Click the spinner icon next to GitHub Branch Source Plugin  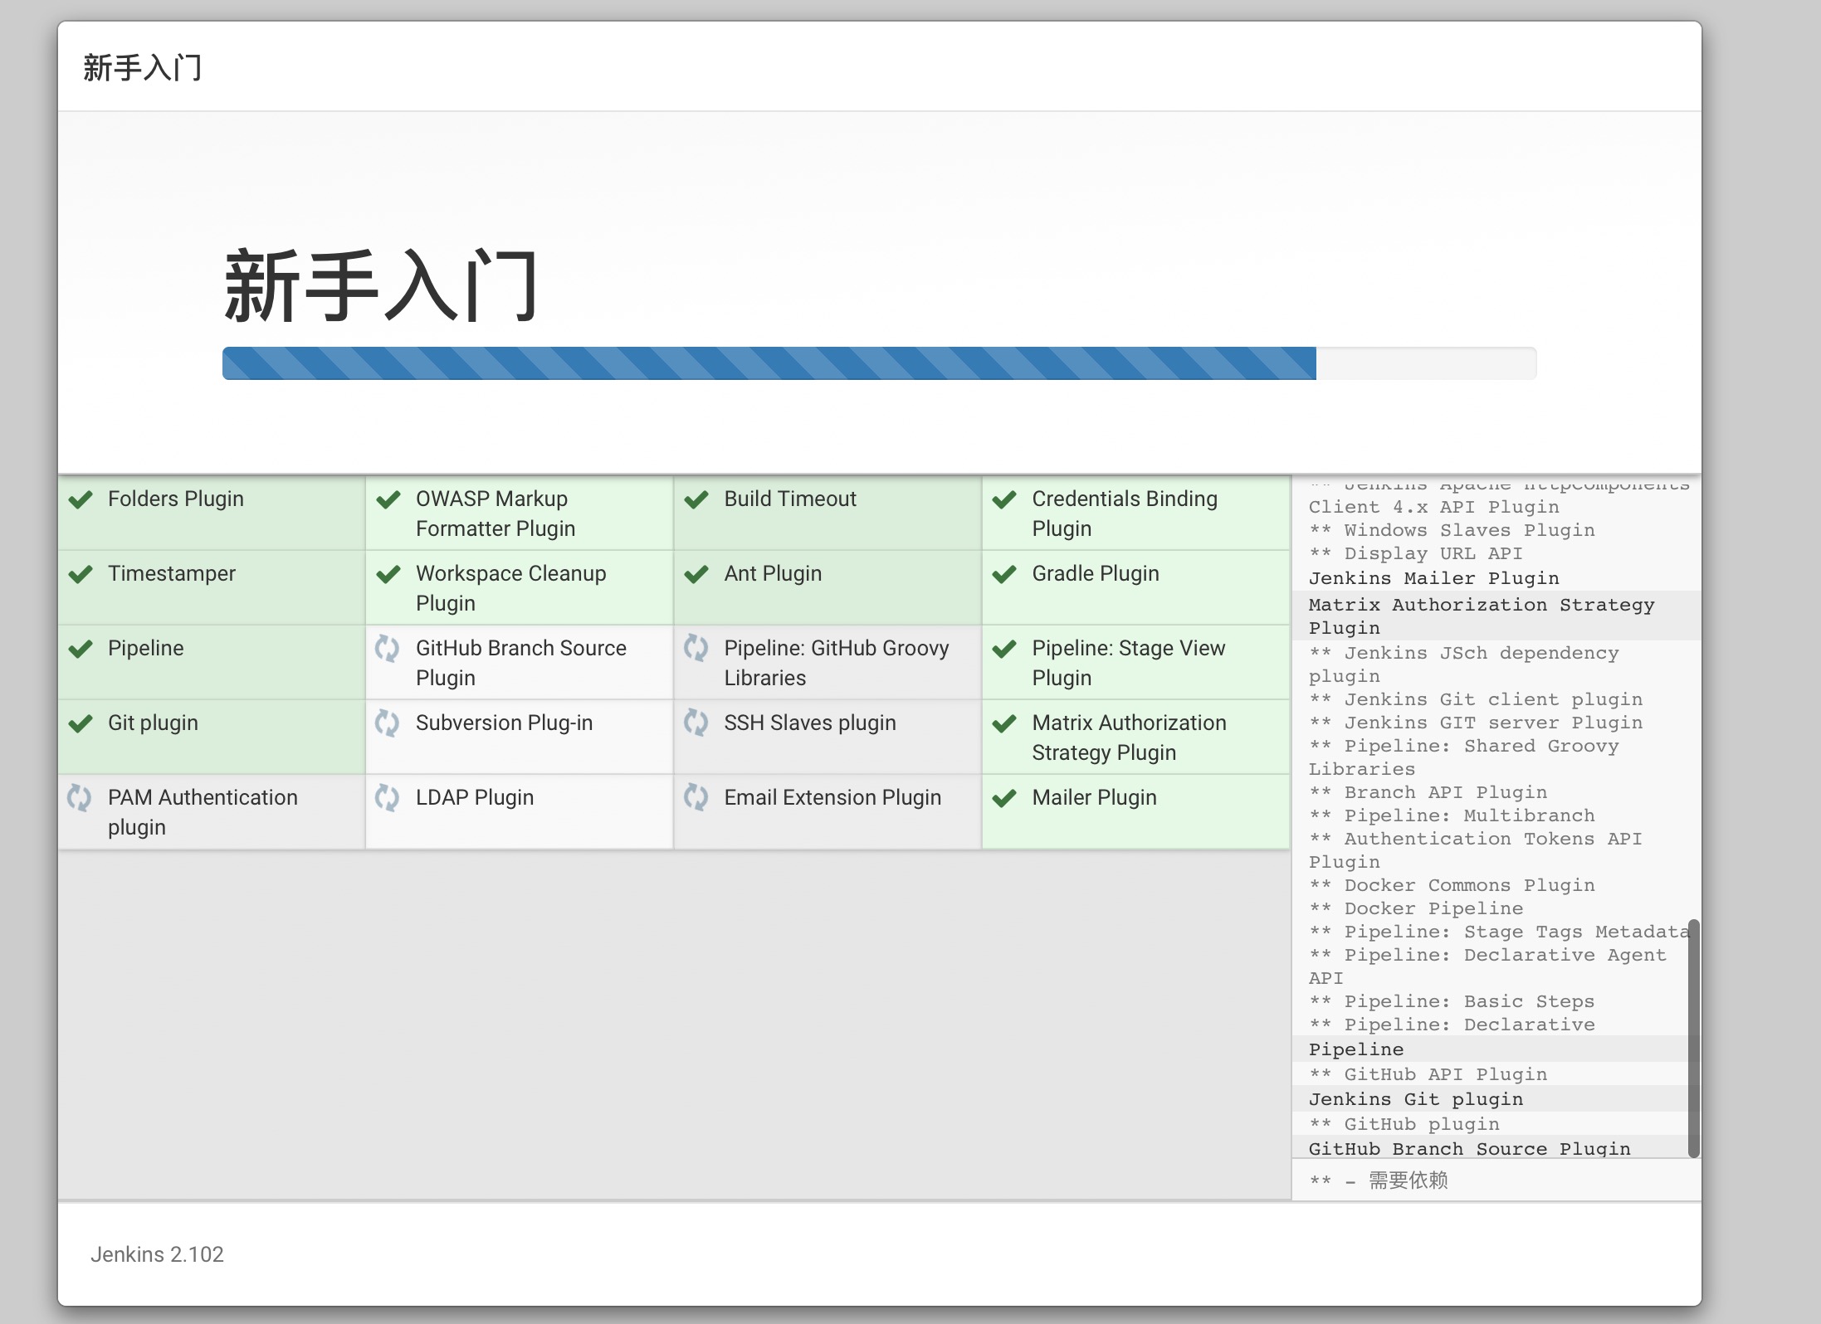388,649
